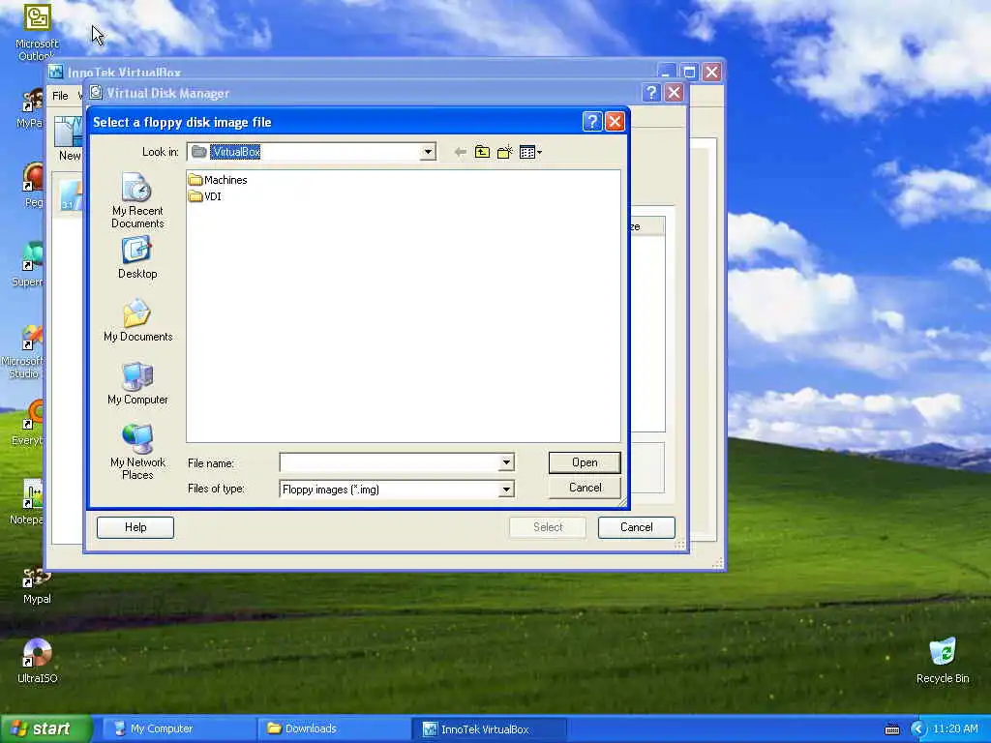
Task: Expand the Files of type dropdown
Action: [506, 489]
